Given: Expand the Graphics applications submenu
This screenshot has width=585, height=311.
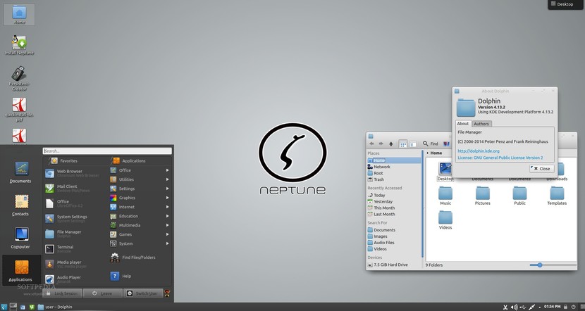Looking at the screenshot, I should [x=140, y=198].
